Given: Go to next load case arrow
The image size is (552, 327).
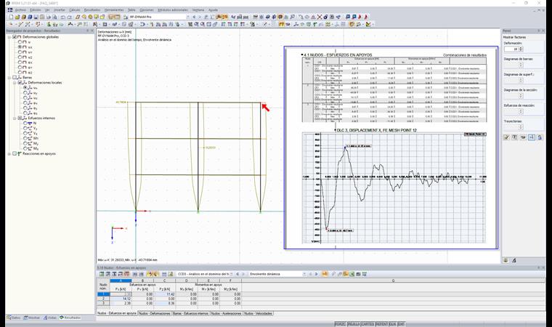Looking at the screenshot, I should pyautogui.click(x=200, y=17).
